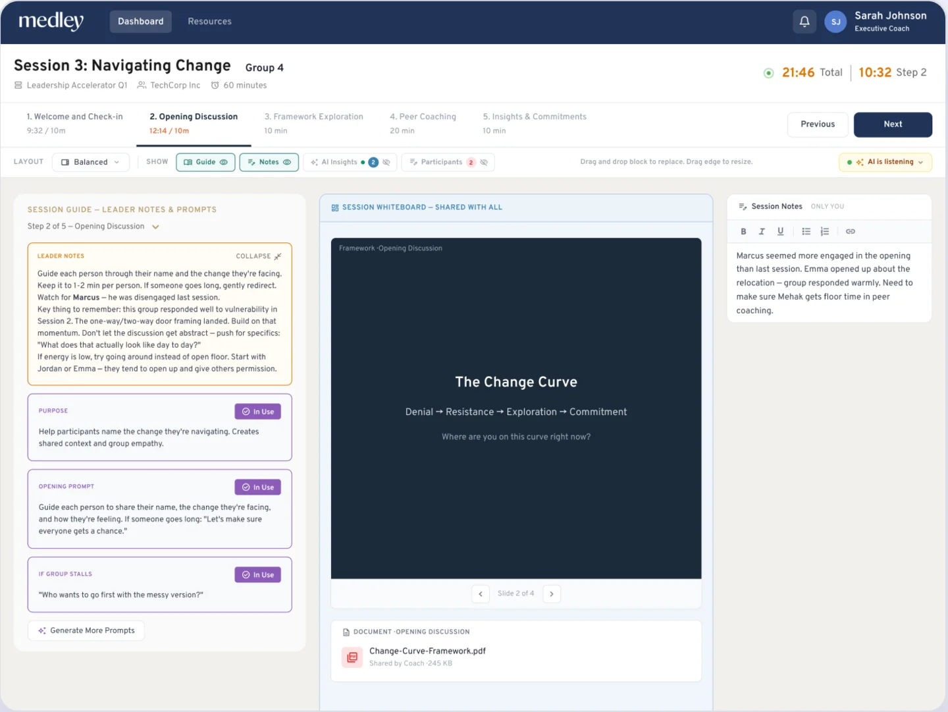The height and width of the screenshot is (712, 948).
Task: Open the notifications bell
Action: [804, 22]
